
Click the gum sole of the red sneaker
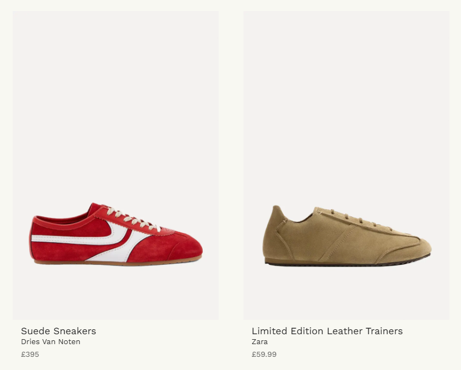(x=118, y=262)
